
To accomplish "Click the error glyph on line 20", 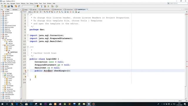I will click(x=26, y=71).
